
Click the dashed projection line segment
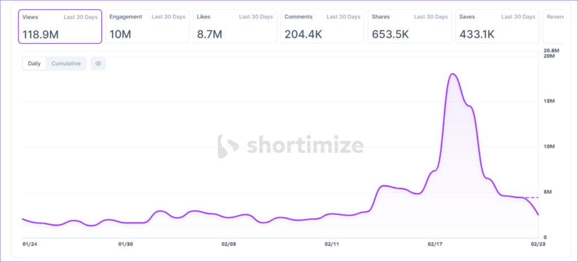click(531, 197)
